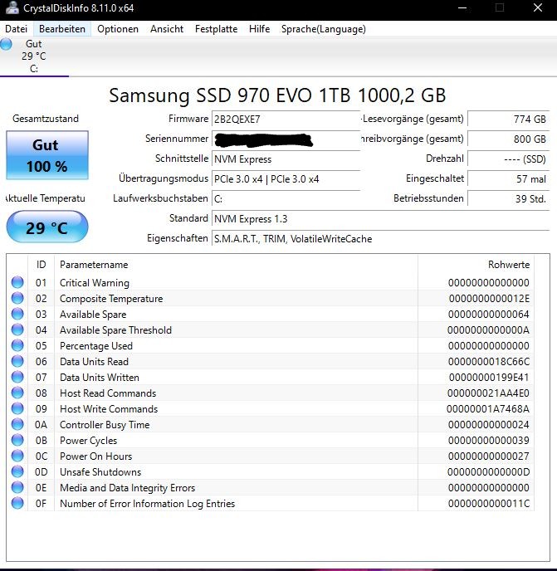Minimize the CrystalDiskInfo window
The height and width of the screenshot is (571, 557).
[462, 8]
